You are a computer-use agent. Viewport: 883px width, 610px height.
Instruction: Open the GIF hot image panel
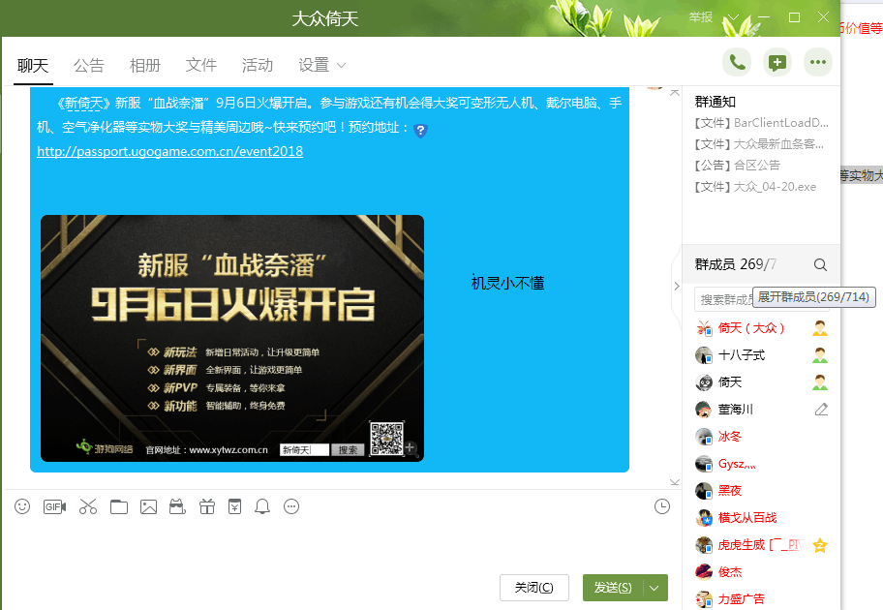54,506
